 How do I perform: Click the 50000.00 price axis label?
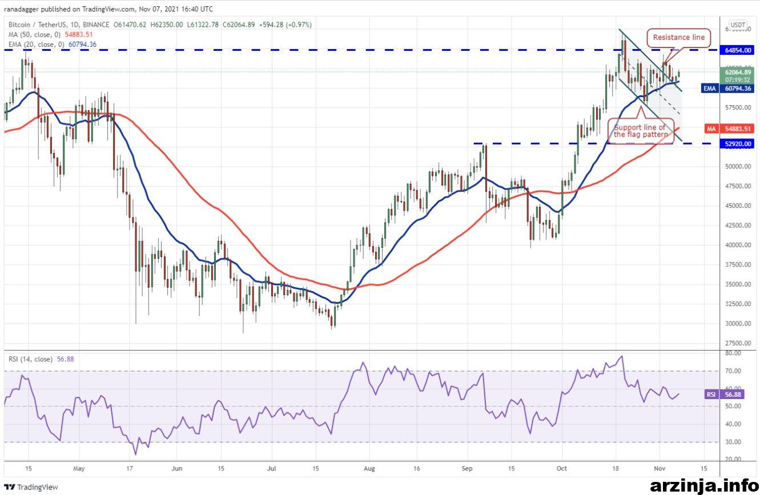739,167
